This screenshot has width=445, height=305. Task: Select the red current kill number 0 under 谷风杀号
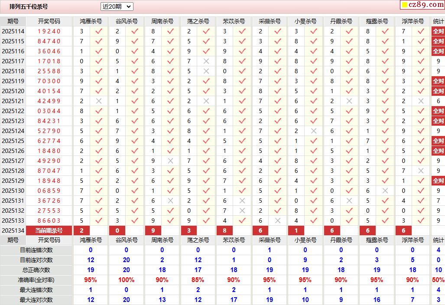pos(117,230)
